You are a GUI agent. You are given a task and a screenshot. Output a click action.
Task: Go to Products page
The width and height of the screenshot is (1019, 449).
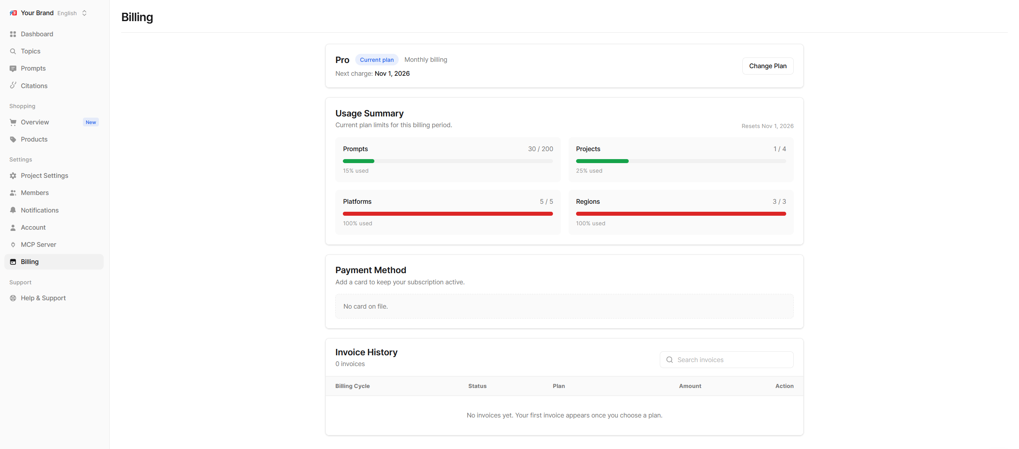[x=54, y=139]
